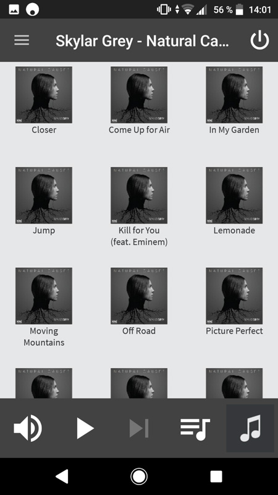This screenshot has height=495, width=278.
Task: Open the hamburger navigation menu
Action: tap(22, 40)
